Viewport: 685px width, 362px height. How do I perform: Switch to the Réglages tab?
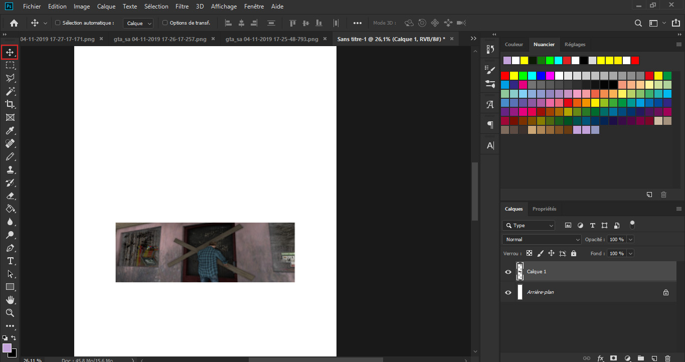click(575, 45)
